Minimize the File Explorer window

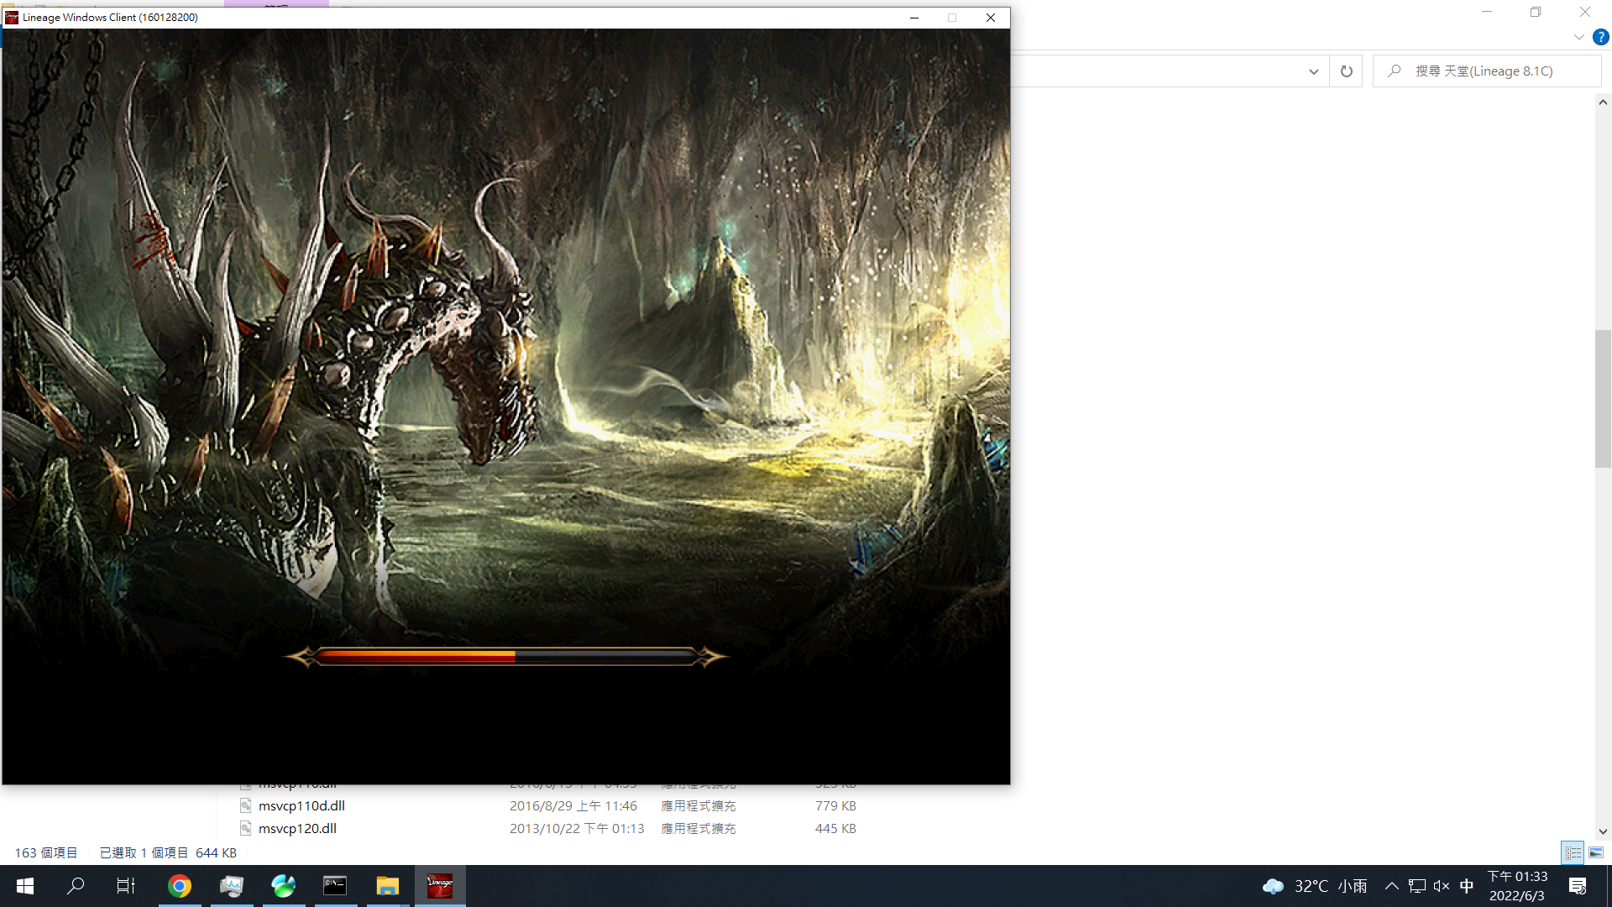(x=1487, y=12)
